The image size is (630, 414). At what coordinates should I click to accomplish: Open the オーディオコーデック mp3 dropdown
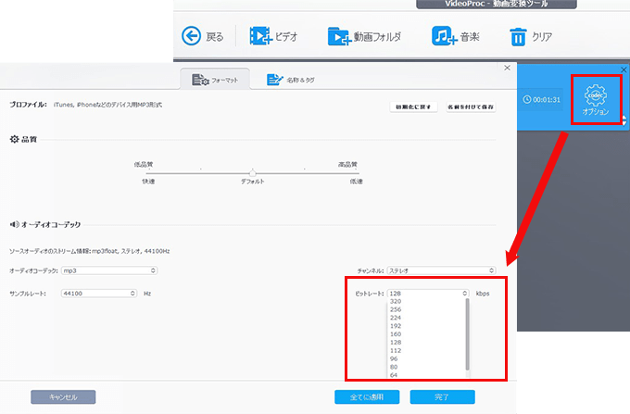109,270
